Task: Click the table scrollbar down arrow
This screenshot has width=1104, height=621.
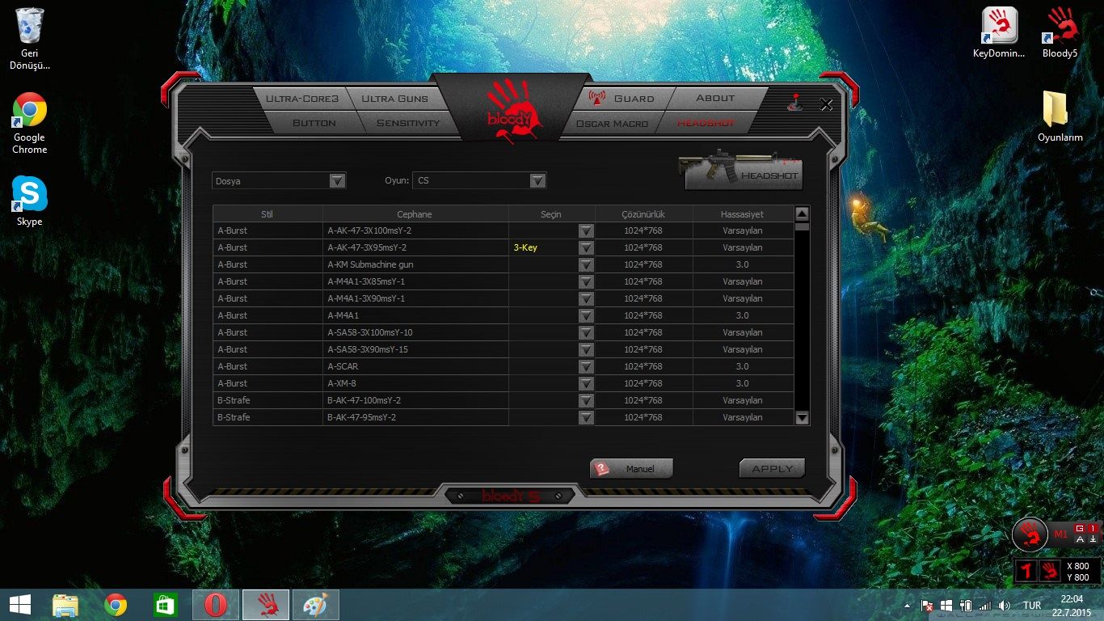Action: tap(802, 418)
